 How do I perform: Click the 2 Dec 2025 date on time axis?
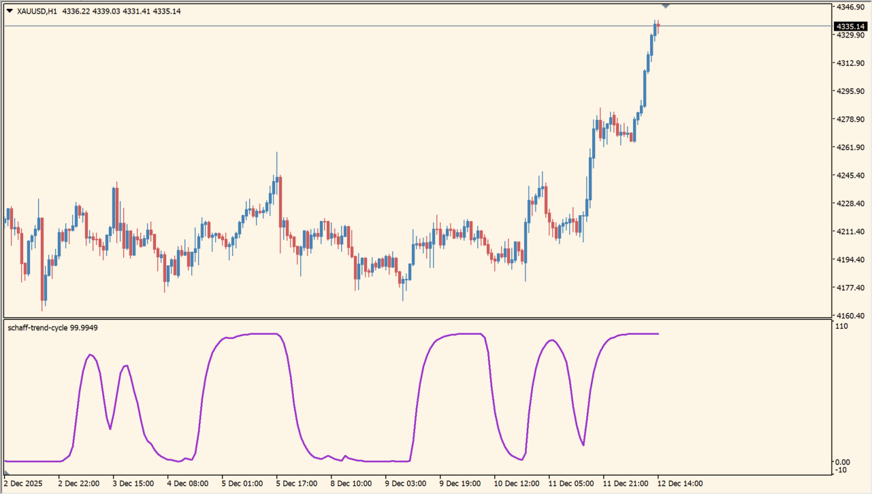tap(23, 484)
